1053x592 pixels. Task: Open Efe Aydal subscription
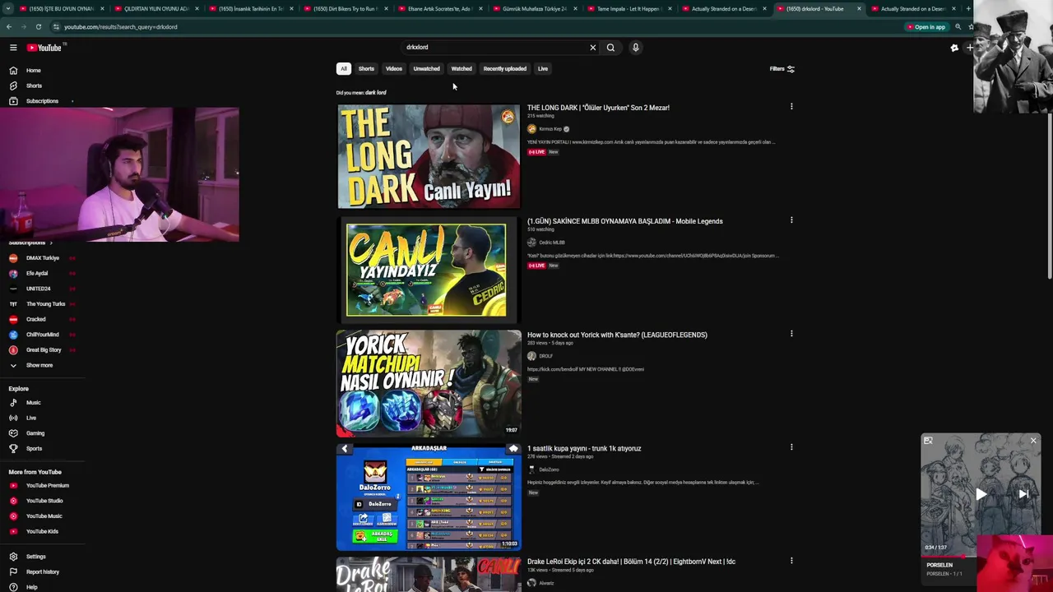click(x=37, y=273)
